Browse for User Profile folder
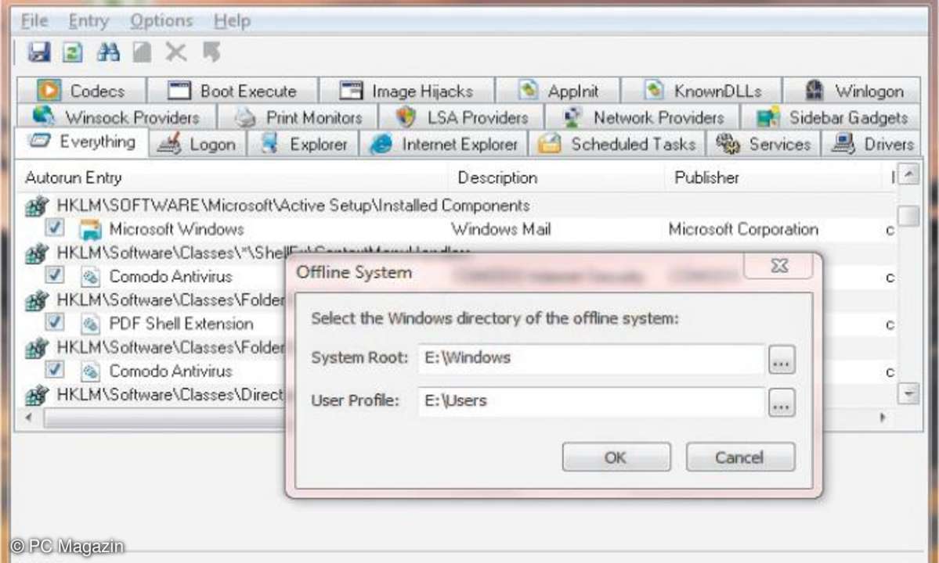 coord(782,403)
